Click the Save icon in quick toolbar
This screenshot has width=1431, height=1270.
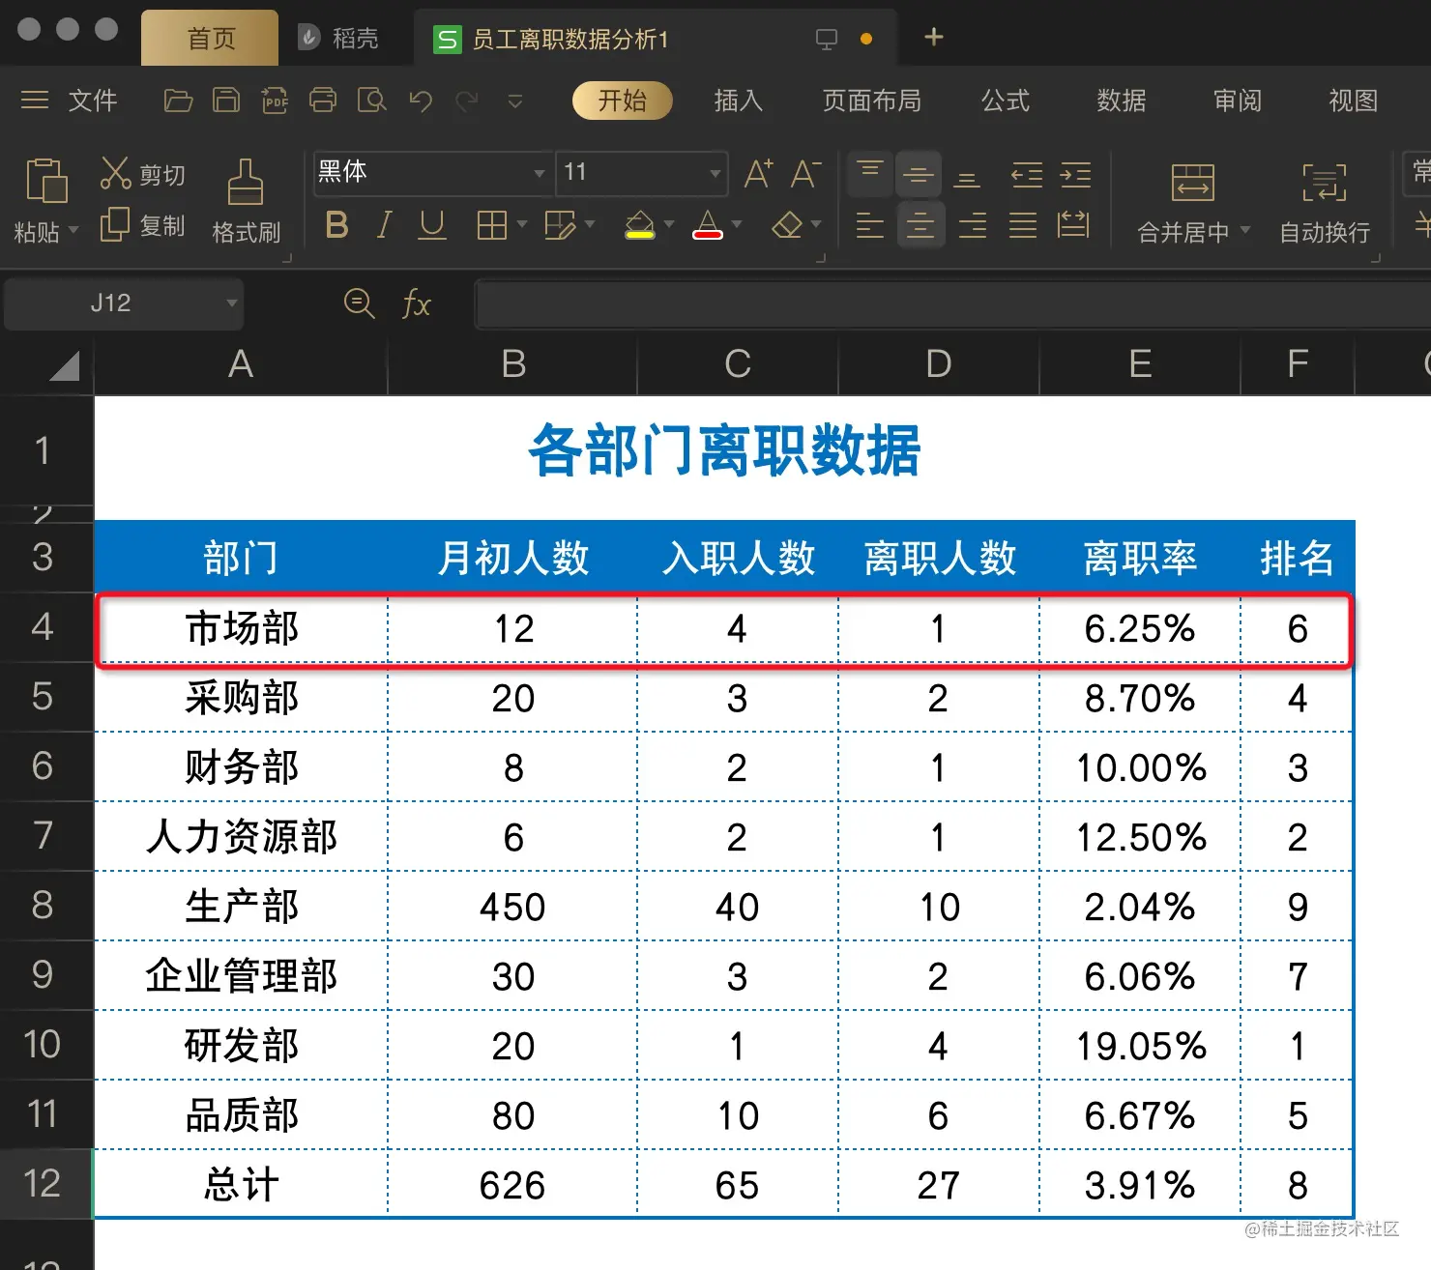tap(226, 101)
